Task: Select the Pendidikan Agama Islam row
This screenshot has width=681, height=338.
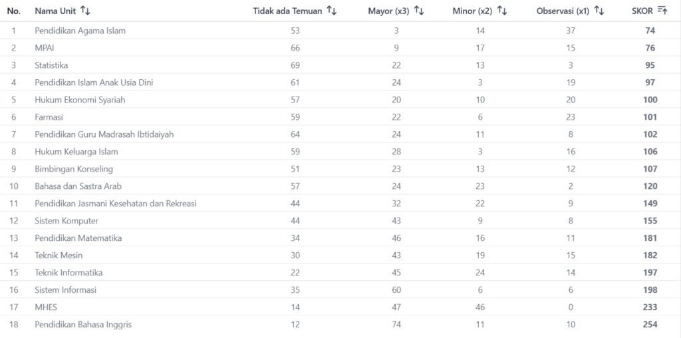Action: pyautogui.click(x=80, y=31)
